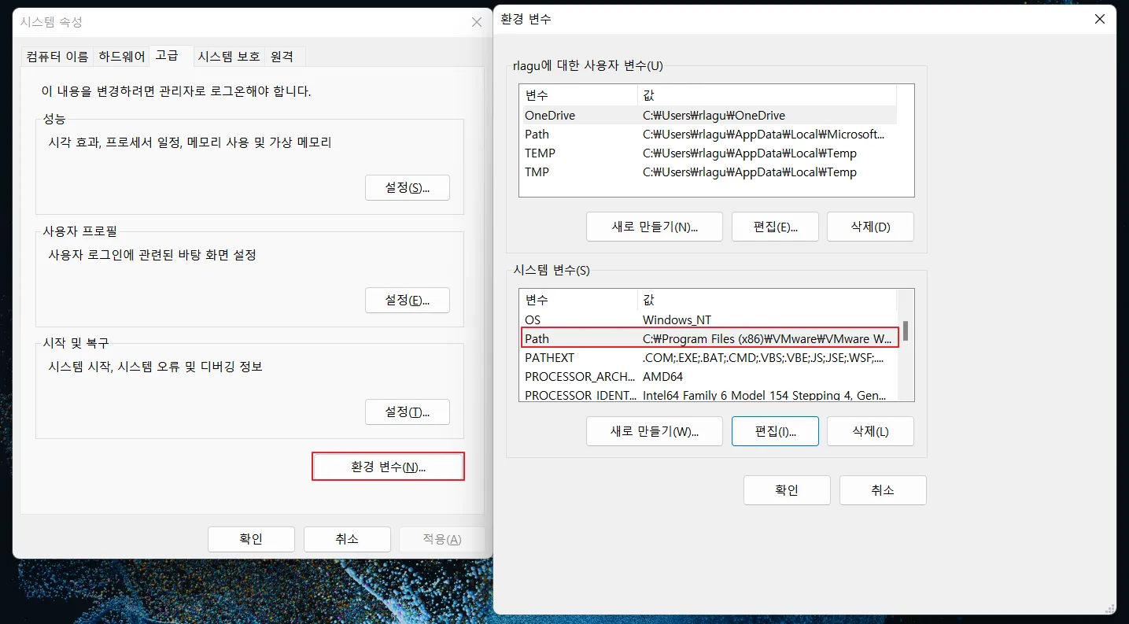Image resolution: width=1129 pixels, height=624 pixels.
Task: Select the system Path variable row
Action: pos(709,338)
